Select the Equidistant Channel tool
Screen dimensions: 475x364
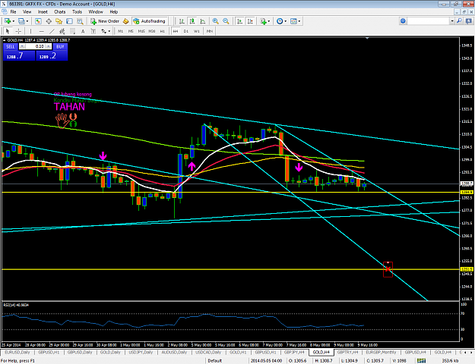[x=62, y=31]
